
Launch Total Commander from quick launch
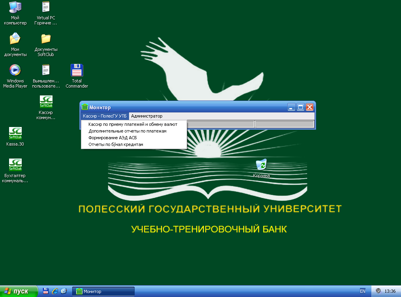coord(46,291)
